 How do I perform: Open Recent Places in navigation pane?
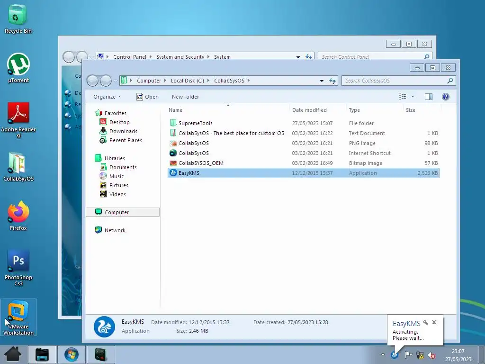click(x=125, y=140)
